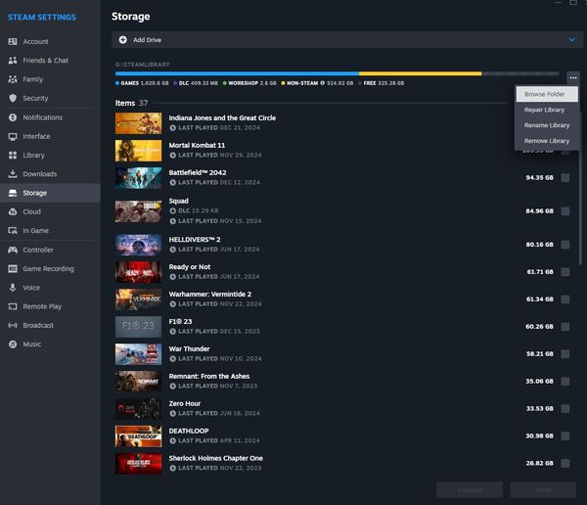The image size is (587, 505).
Task: Click the Cloud icon in sidebar
Action: 13,211
